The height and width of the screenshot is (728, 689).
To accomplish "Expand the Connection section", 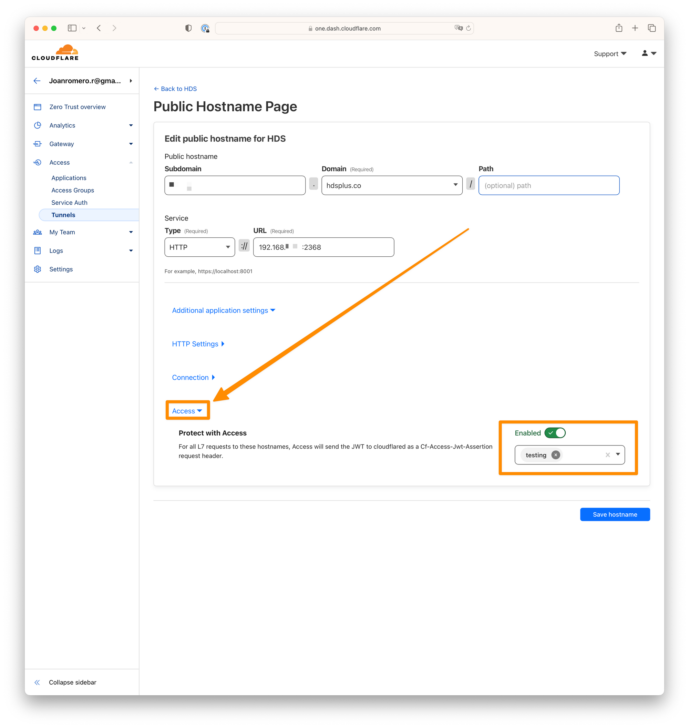I will [193, 377].
